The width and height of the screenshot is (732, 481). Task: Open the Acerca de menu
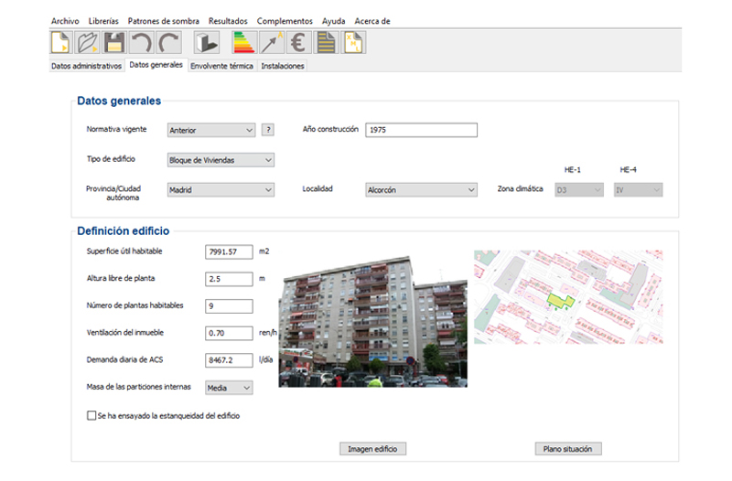[x=372, y=21]
